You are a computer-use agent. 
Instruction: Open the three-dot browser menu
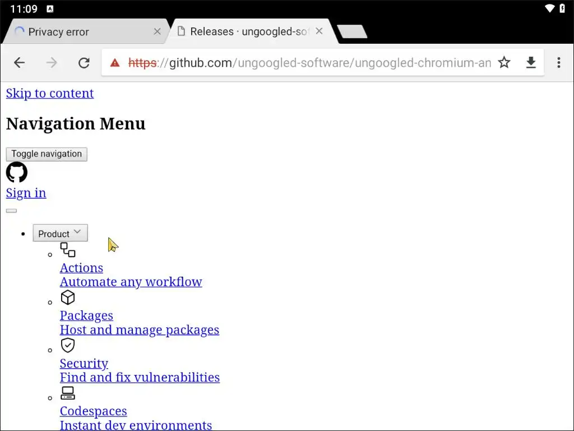point(559,63)
